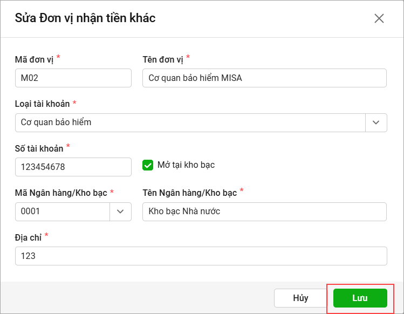This screenshot has height=314, width=404.
Task: Focus the Kho bạc Nhà nước name field
Action: (264, 211)
